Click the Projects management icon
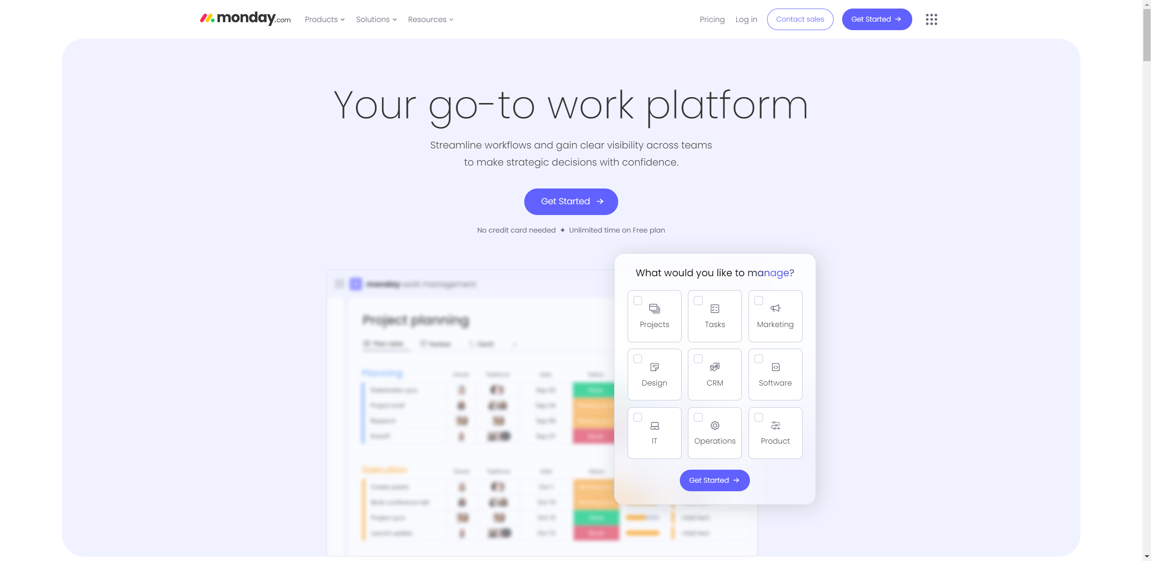Screen dimensions: 1151x561 654,309
